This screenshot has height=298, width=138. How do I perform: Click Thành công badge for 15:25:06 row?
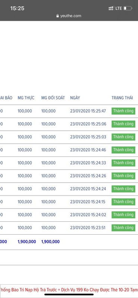123,124
